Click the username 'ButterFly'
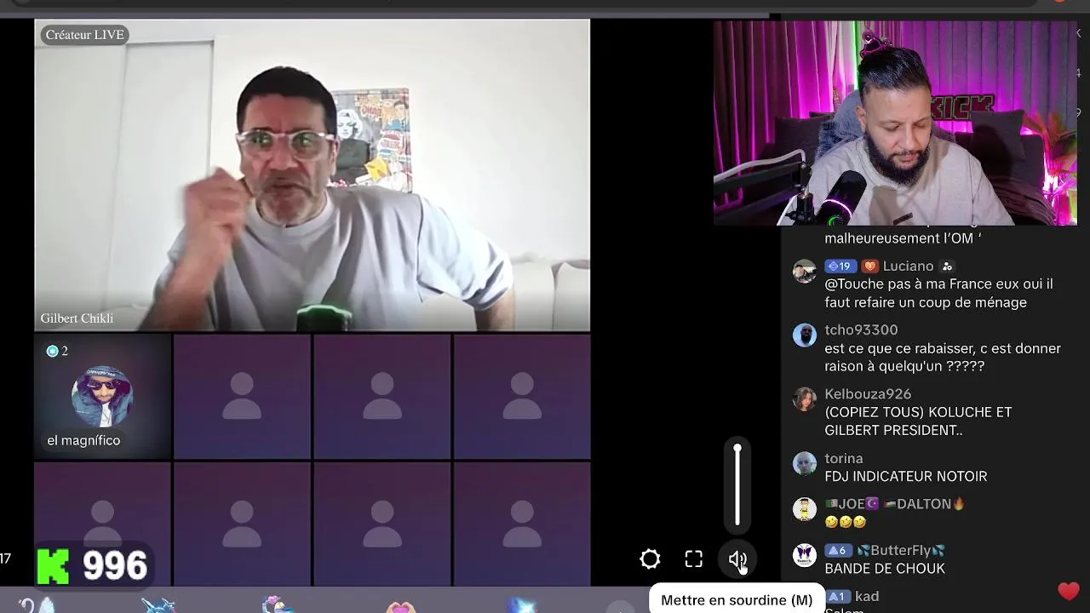1090x613 pixels. click(x=901, y=550)
